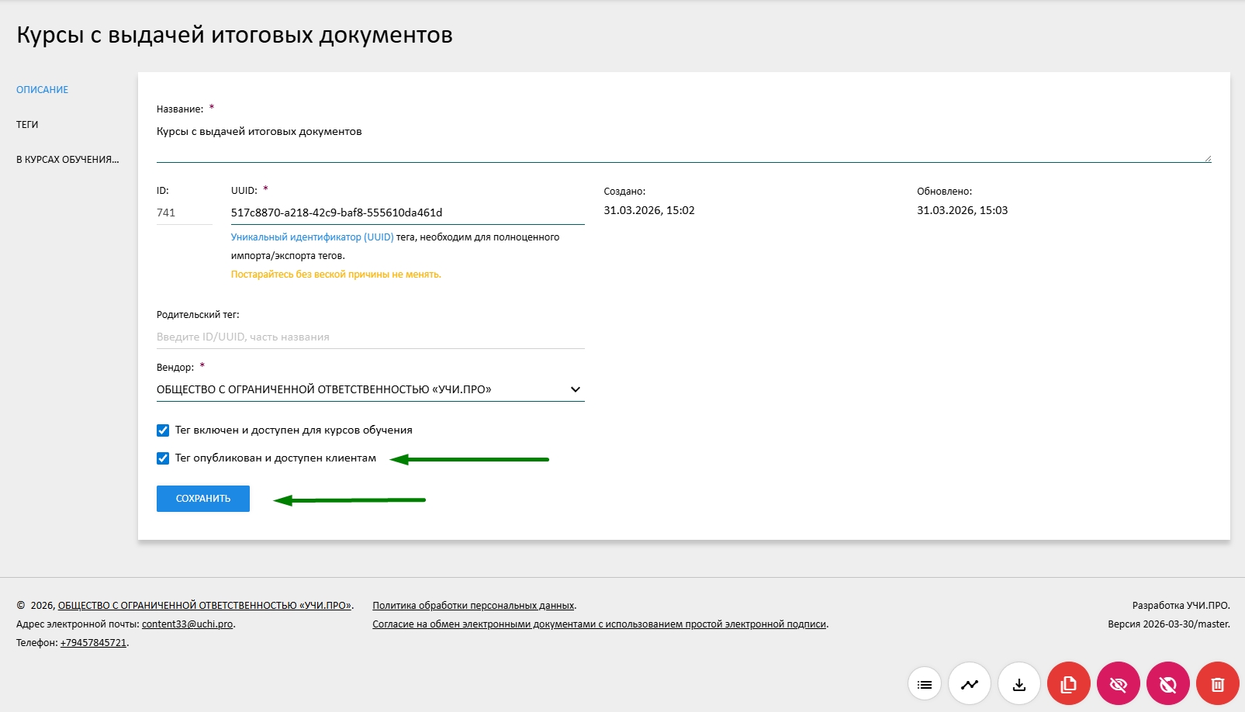Click the download/export icon
This screenshot has width=1245, height=712.
[x=1019, y=683]
